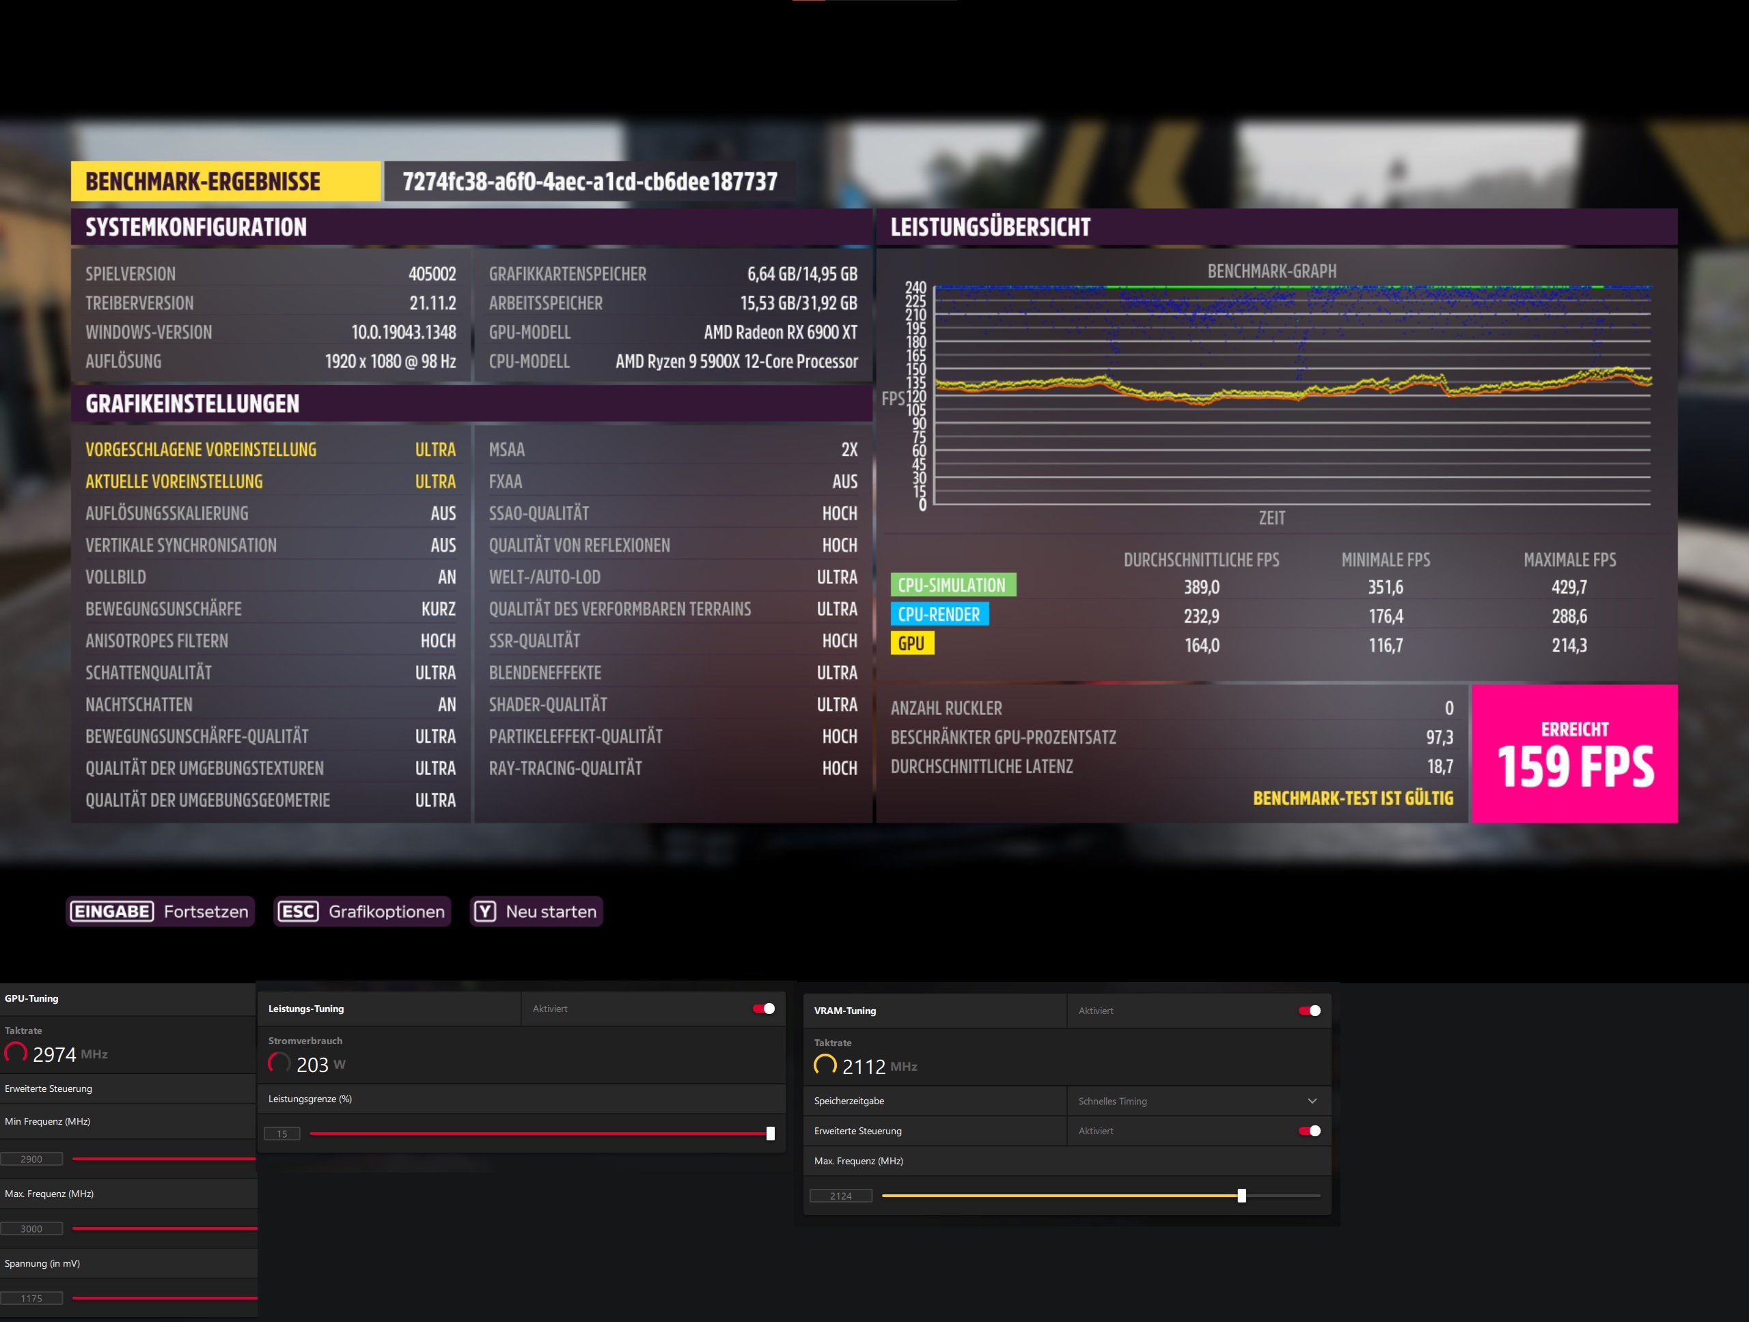
Task: Open Grafikoptionen
Action: 386,911
